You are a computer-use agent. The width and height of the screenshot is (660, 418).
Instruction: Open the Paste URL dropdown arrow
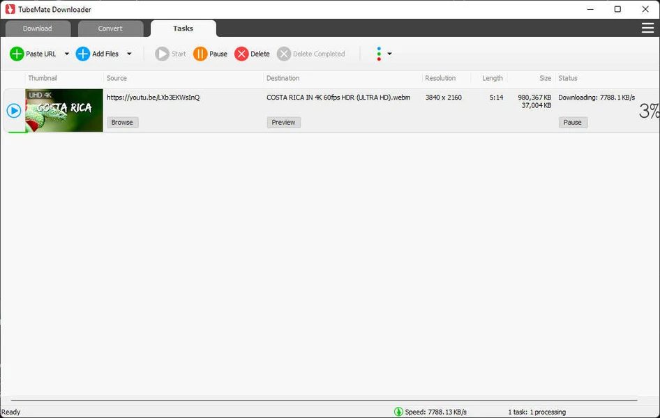point(67,54)
